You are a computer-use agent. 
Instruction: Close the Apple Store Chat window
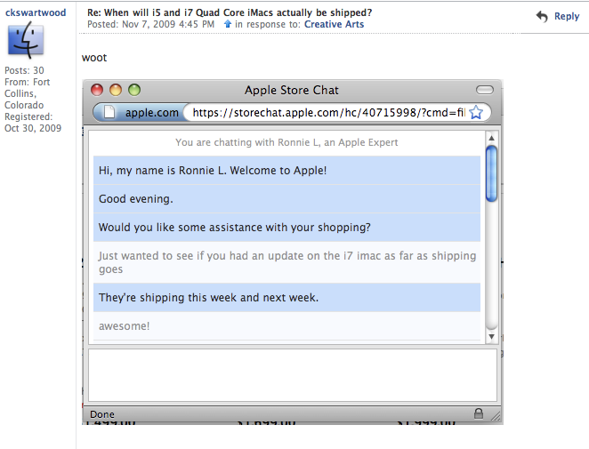pyautogui.click(x=97, y=90)
